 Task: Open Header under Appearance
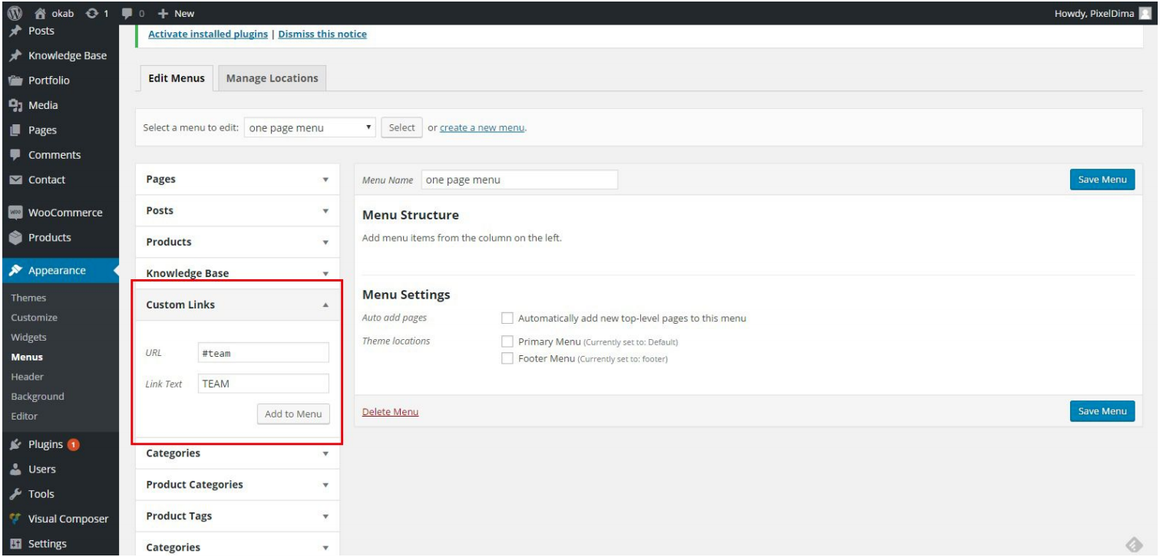[x=28, y=377]
